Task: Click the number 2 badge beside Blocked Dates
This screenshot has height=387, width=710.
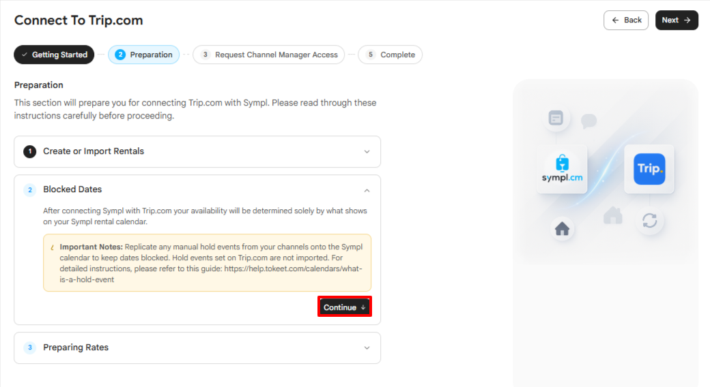Action: click(x=30, y=190)
